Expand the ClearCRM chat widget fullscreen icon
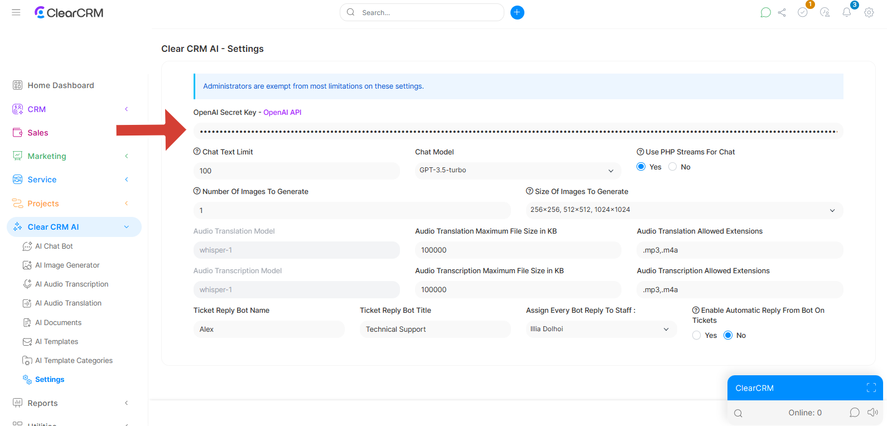 click(x=871, y=388)
